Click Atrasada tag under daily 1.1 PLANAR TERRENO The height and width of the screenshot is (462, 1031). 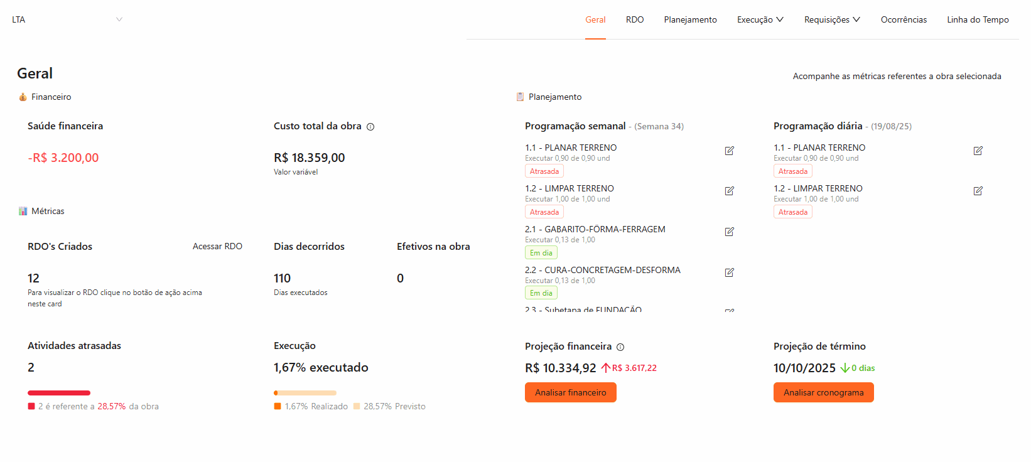[793, 171]
